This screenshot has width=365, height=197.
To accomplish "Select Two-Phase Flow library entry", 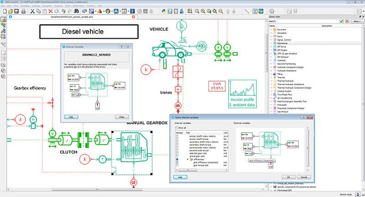I will point(283,95).
